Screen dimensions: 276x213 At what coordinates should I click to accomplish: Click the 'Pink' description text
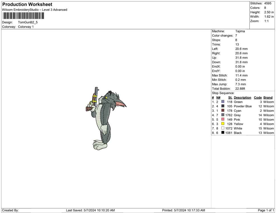pyautogui.click(x=237, y=119)
